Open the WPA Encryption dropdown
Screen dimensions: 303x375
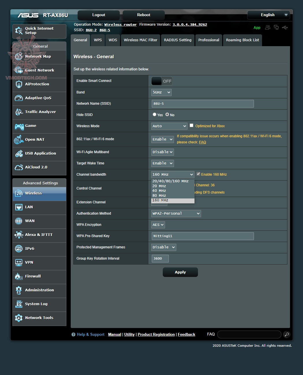coord(158,225)
